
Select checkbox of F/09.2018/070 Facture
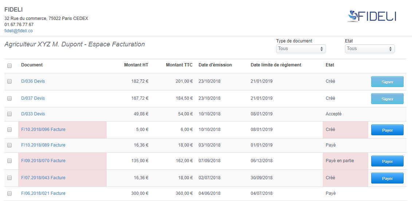pyautogui.click(x=9, y=161)
